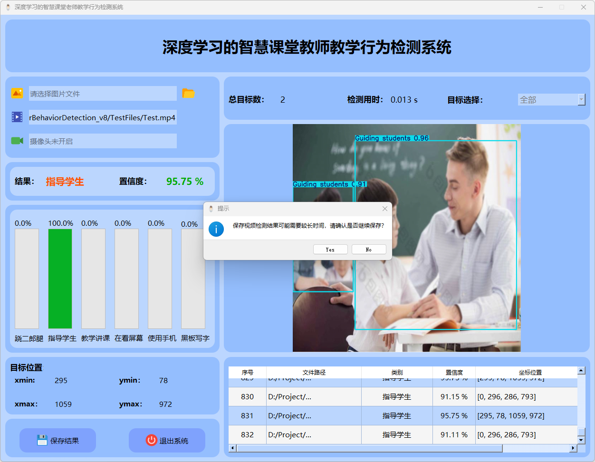Click the 教学讲课 empty probability bar
This screenshot has height=462, width=595.
[x=93, y=279]
